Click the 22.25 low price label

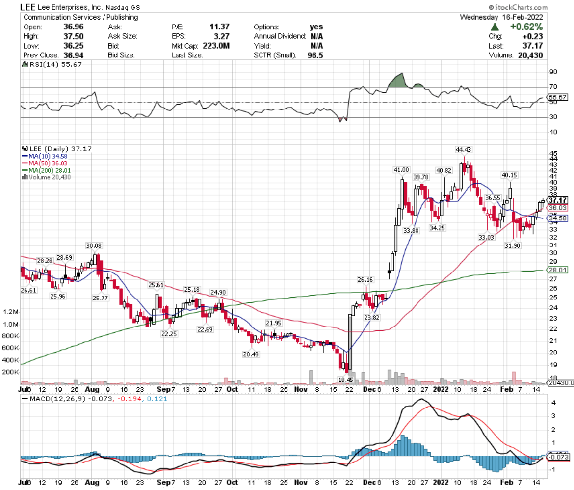click(x=169, y=334)
